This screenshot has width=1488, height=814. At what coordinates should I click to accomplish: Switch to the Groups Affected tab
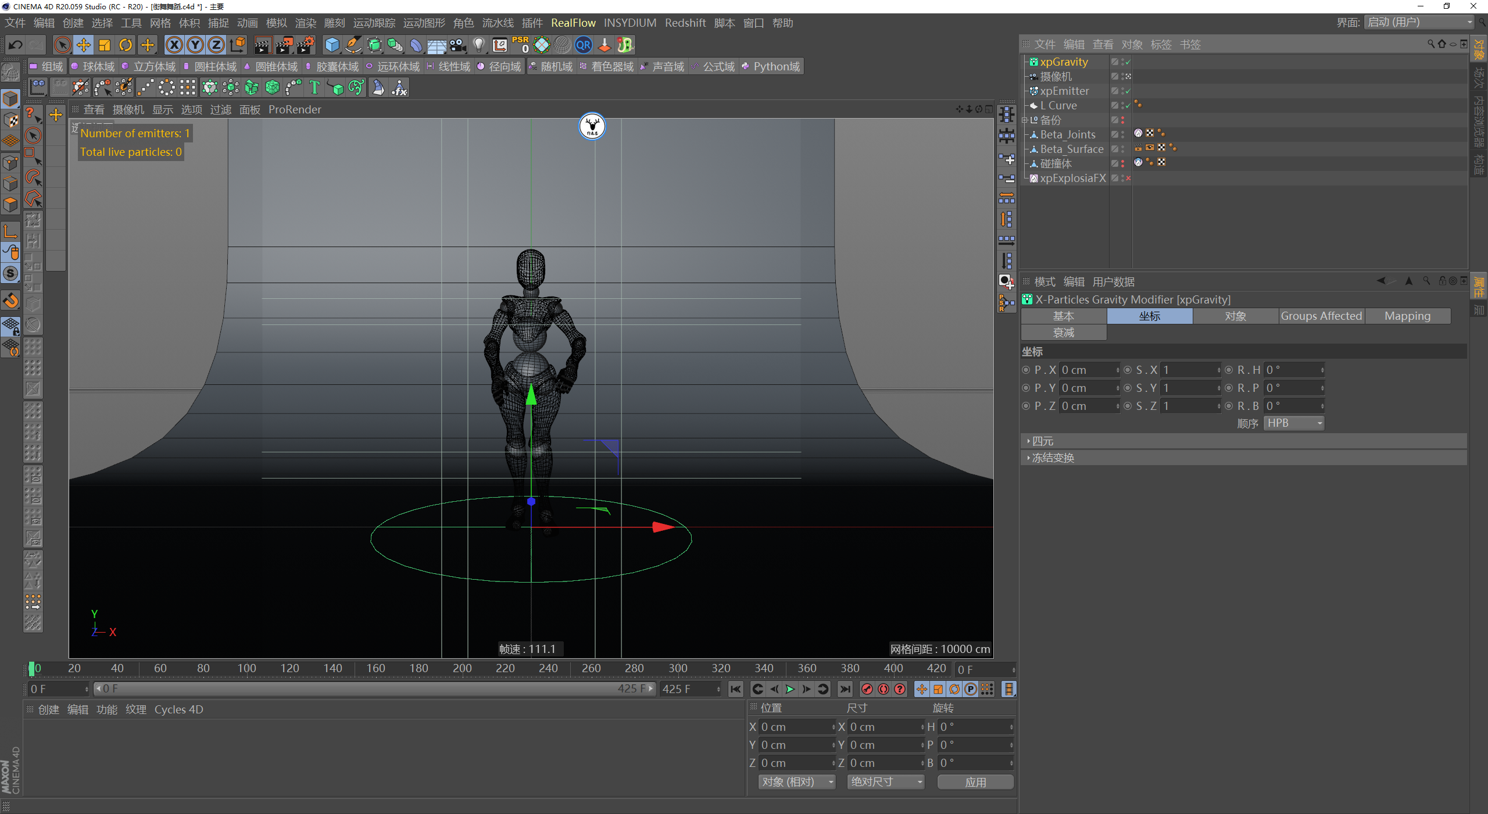[1321, 316]
